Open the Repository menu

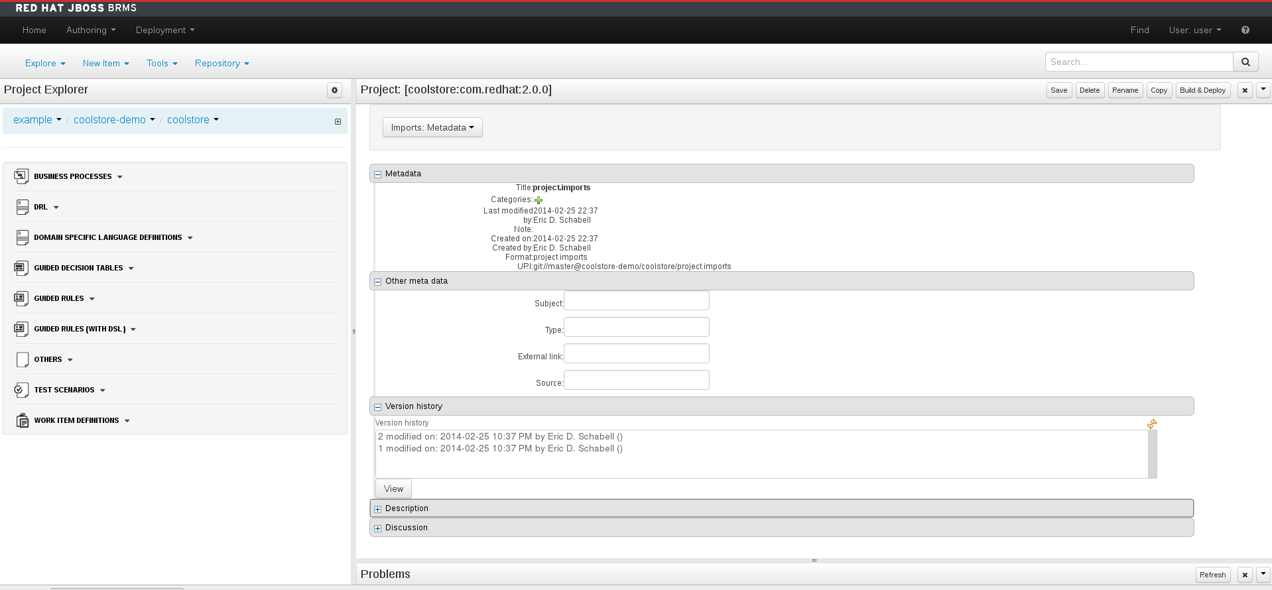point(222,63)
